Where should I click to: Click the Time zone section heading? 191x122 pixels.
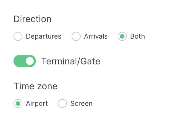pyautogui.click(x=35, y=86)
